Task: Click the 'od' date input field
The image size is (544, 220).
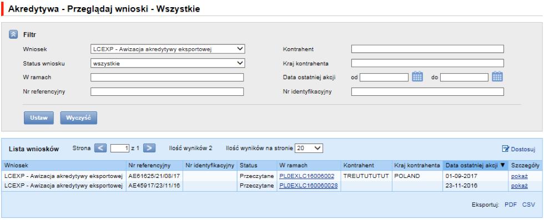Action: point(384,77)
